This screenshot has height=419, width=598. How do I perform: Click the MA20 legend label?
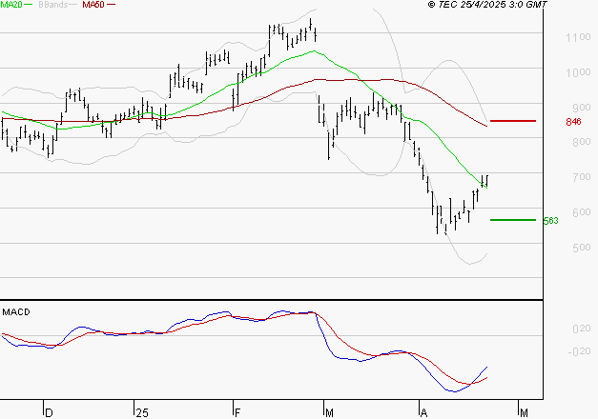coord(12,6)
